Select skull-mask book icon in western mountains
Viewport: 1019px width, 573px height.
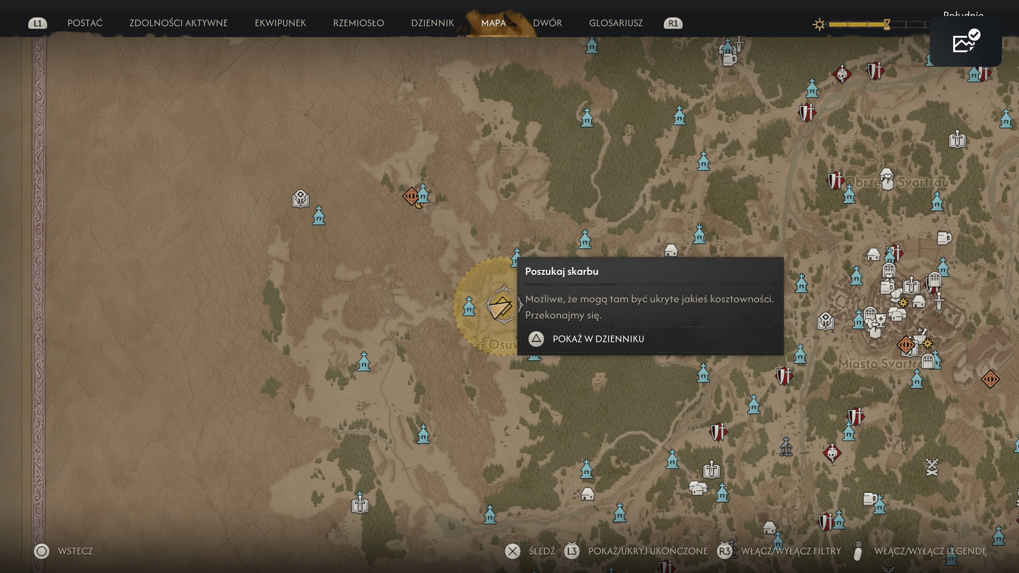tap(300, 198)
